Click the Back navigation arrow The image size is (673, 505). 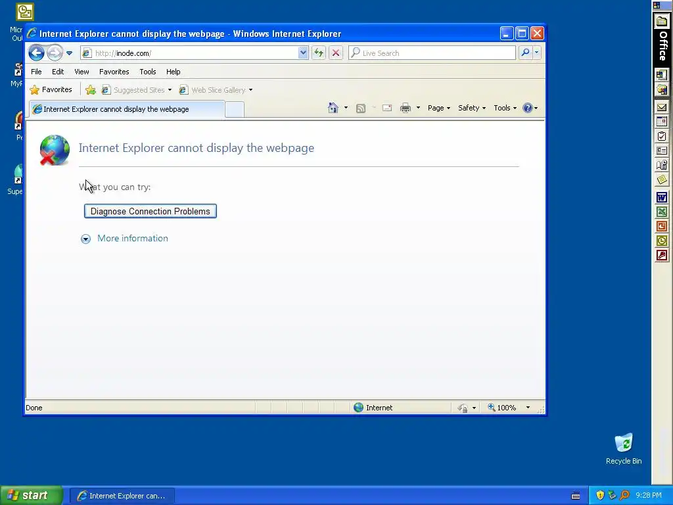37,53
